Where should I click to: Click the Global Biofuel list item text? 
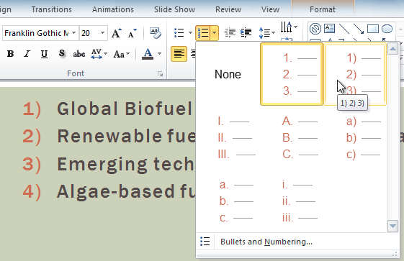125,109
